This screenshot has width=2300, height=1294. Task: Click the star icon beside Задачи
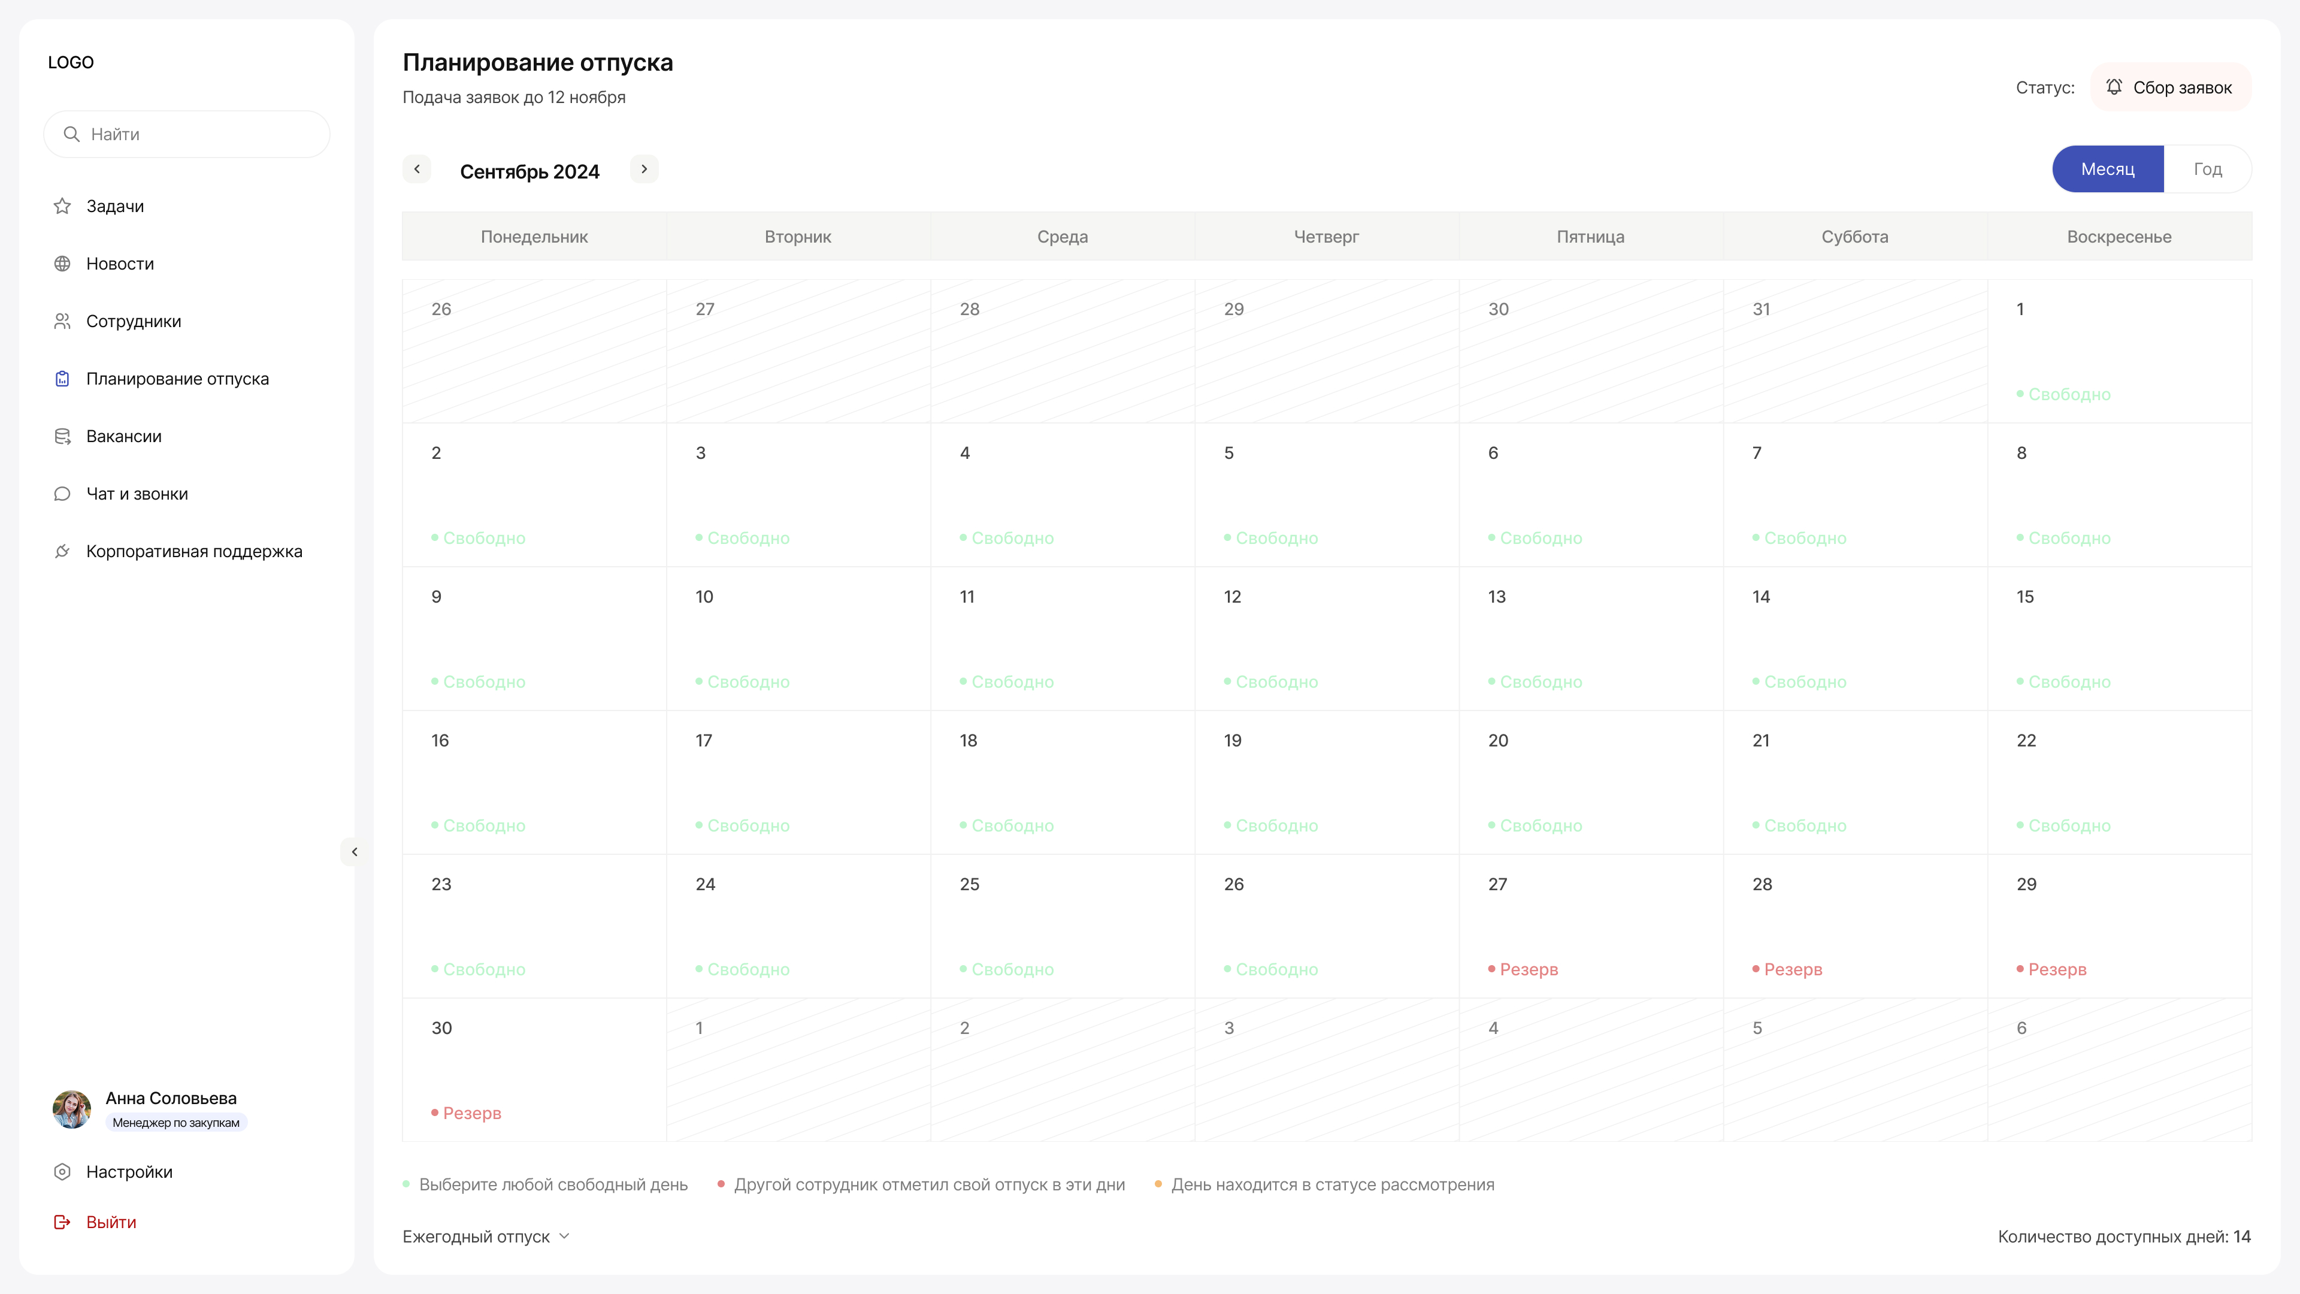[x=62, y=206]
